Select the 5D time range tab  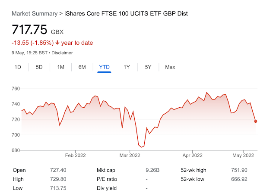point(39,67)
